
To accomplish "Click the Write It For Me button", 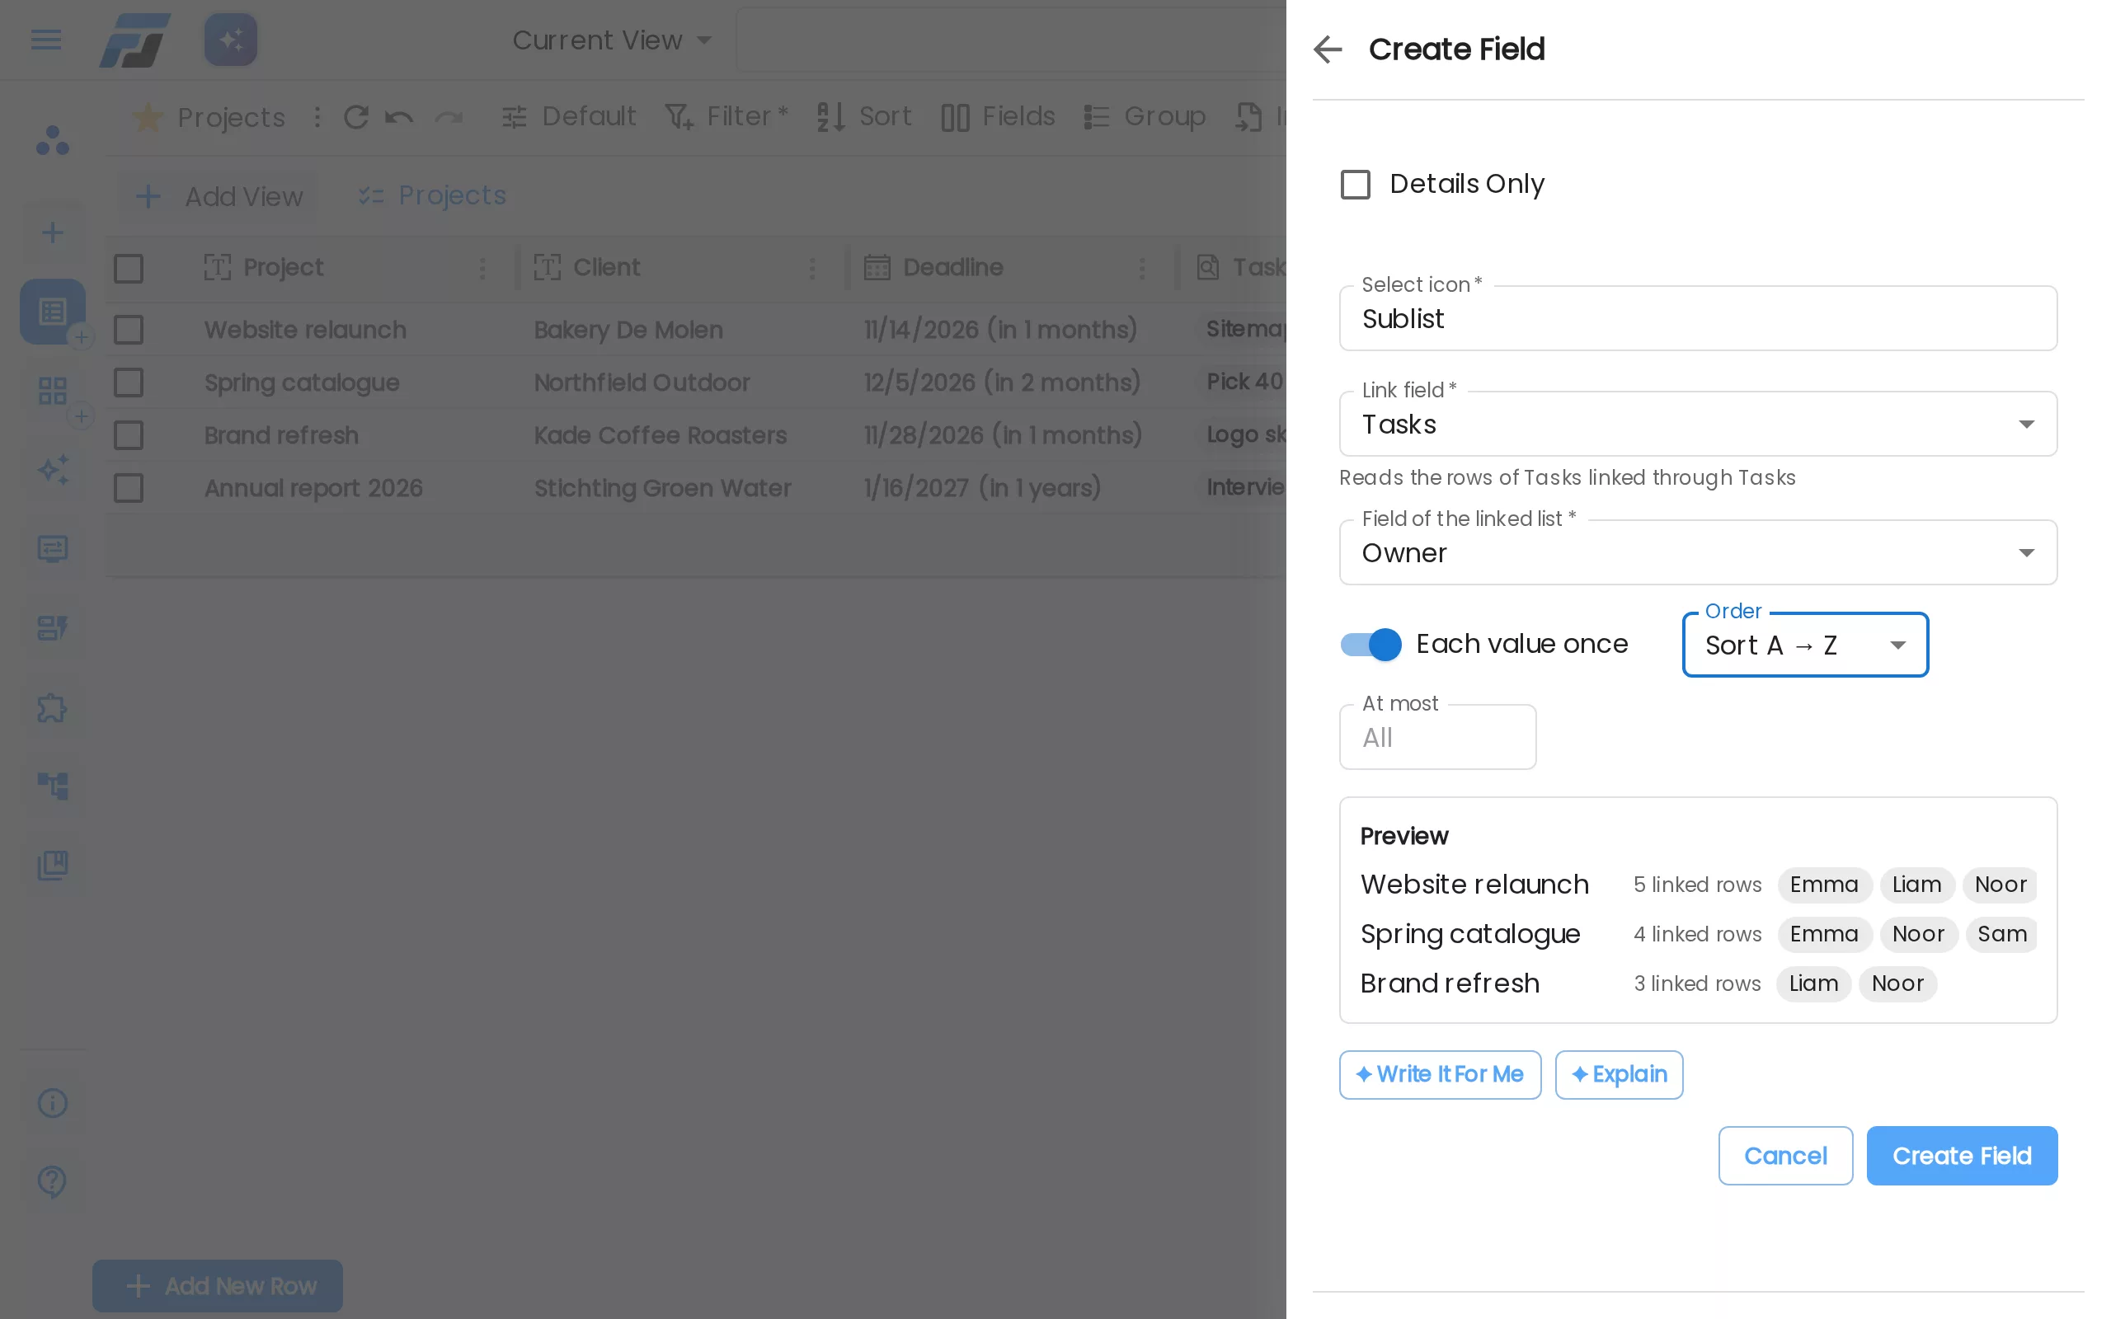I will [1439, 1075].
